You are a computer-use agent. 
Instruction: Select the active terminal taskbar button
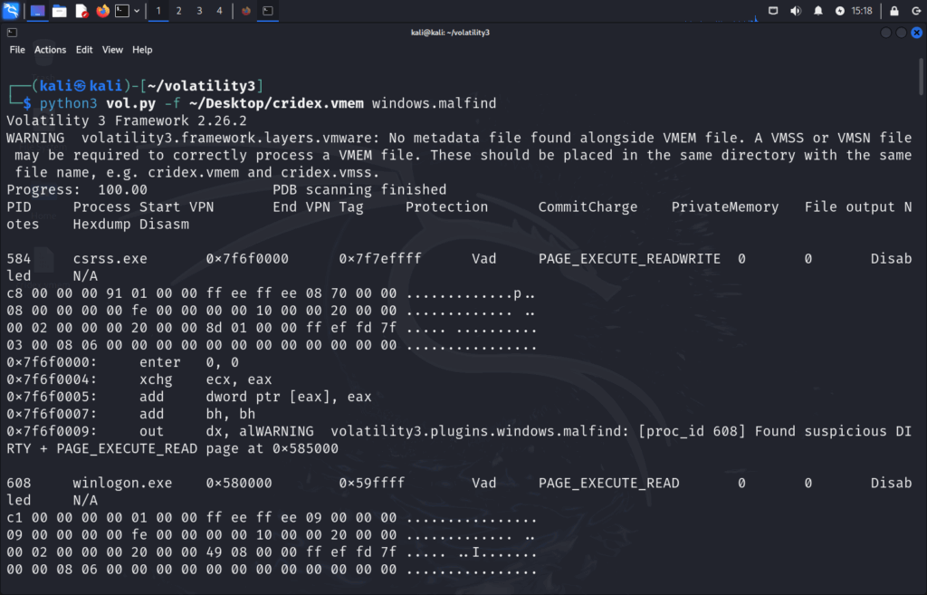coord(268,11)
